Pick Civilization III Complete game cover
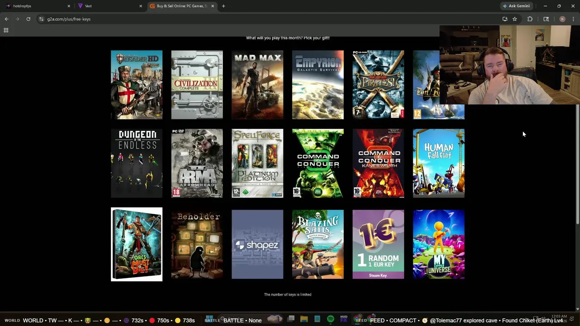The width and height of the screenshot is (580, 326). click(197, 85)
